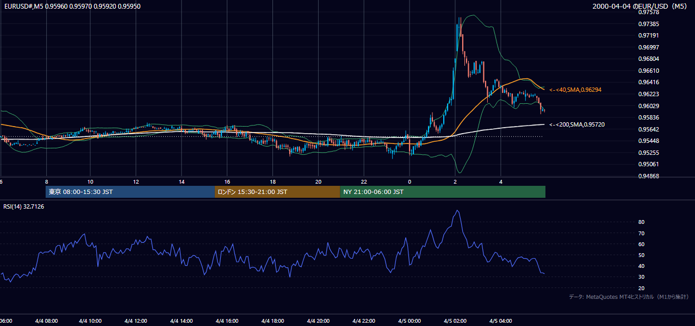This screenshot has height=326, width=695.
Task: Click the RSI 50 level label
Action: [x=641, y=255]
